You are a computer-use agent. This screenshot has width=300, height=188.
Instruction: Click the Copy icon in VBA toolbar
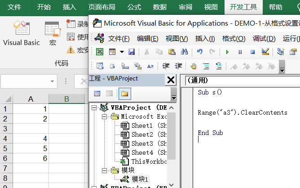coord(159,52)
